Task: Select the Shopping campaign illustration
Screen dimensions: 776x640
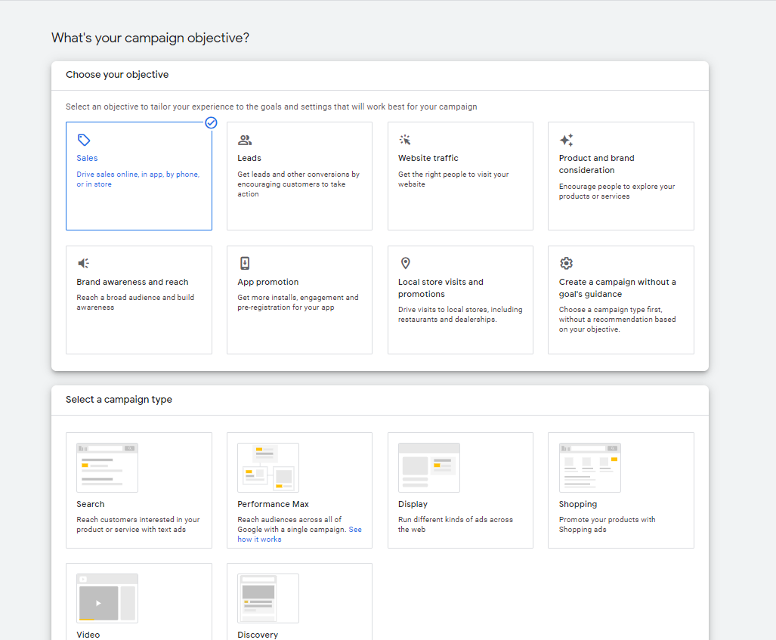Action: (x=590, y=468)
